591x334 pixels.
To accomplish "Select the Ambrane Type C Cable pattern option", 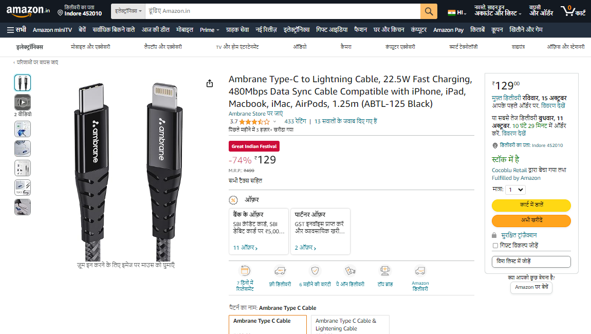I will coord(268,325).
